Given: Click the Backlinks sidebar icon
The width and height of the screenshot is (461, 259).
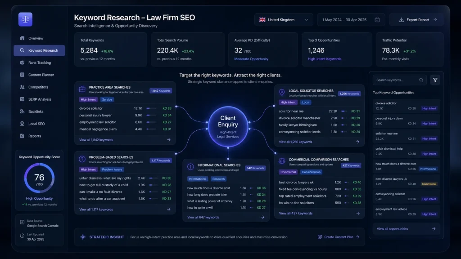Looking at the screenshot, I should (22, 112).
